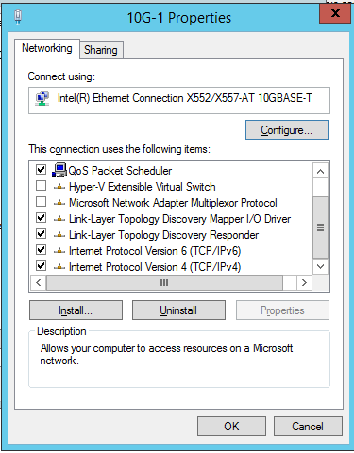Image resolution: width=354 pixels, height=453 pixels.
Task: Open adapter Configure dialog
Action: click(287, 130)
